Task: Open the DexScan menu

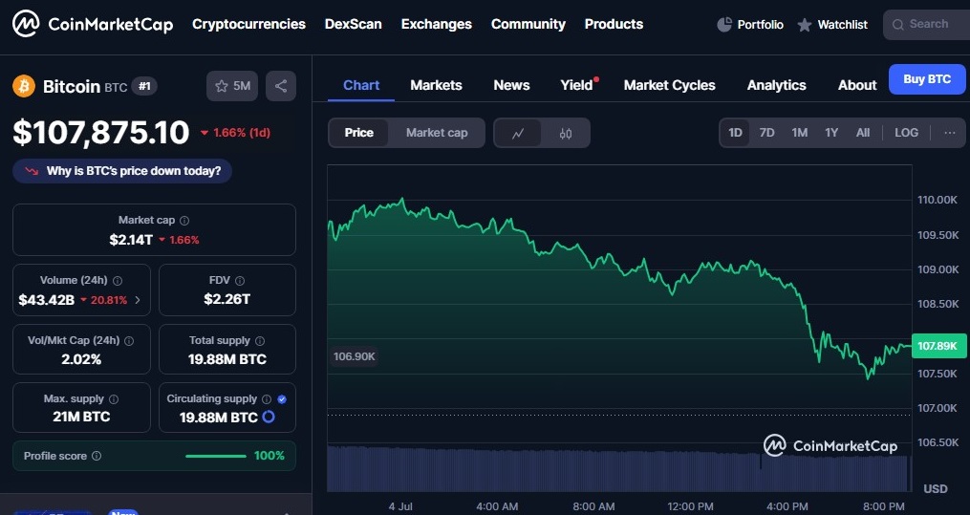Action: point(354,24)
